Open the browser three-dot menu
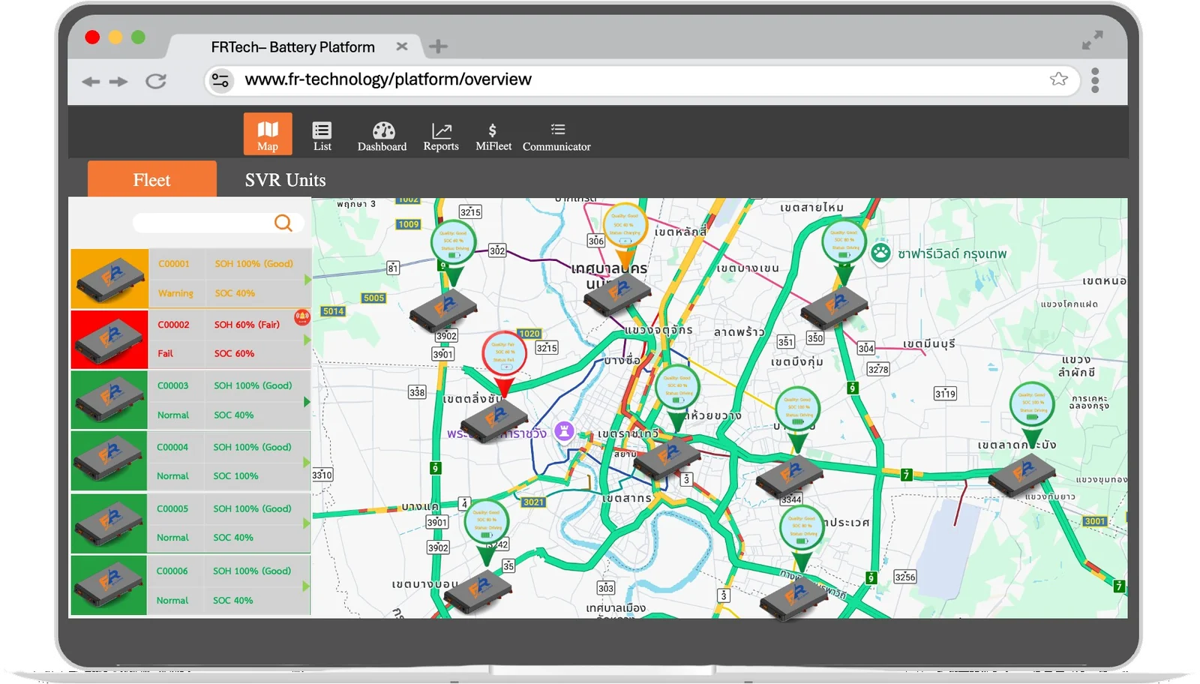The height and width of the screenshot is (684, 1200). coord(1095,79)
